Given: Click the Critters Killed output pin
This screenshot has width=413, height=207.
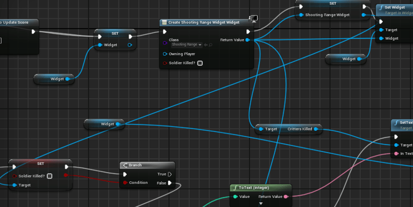Looking at the screenshot, I should (316, 129).
